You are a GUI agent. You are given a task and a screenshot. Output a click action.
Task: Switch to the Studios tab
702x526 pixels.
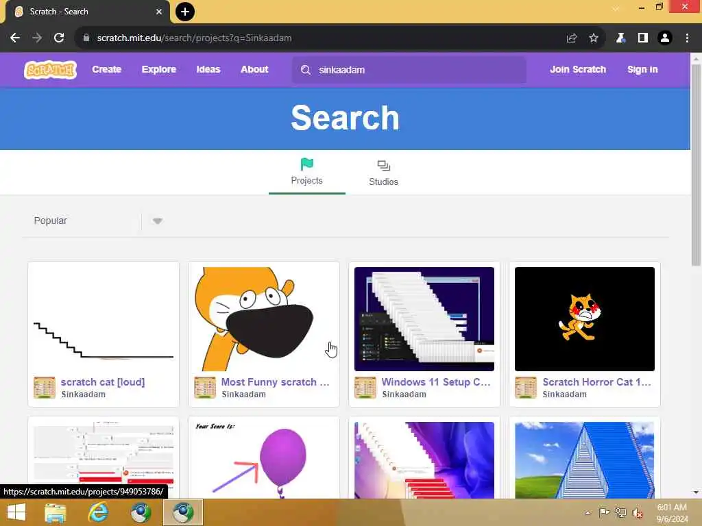pos(384,173)
